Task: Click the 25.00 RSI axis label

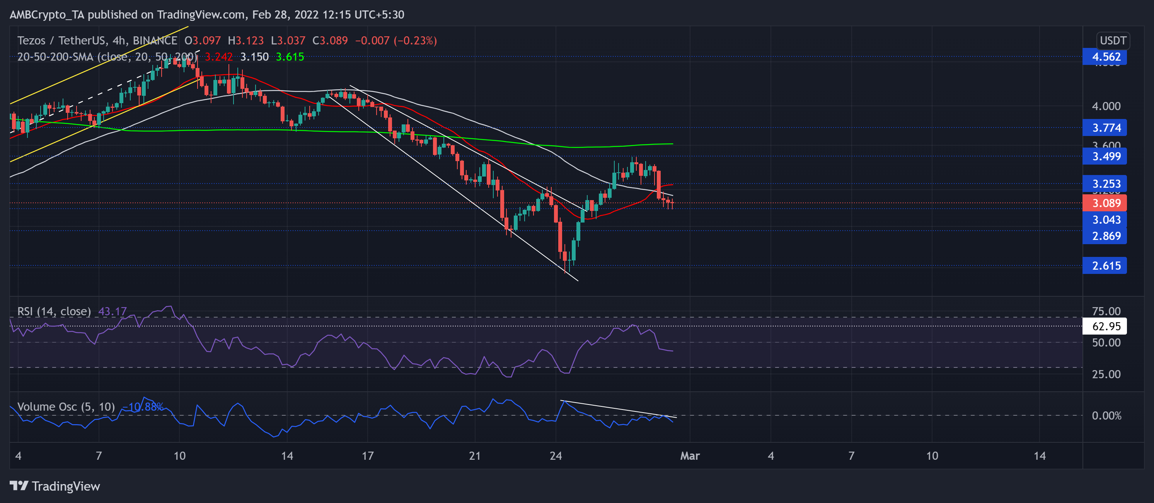Action: [1106, 375]
